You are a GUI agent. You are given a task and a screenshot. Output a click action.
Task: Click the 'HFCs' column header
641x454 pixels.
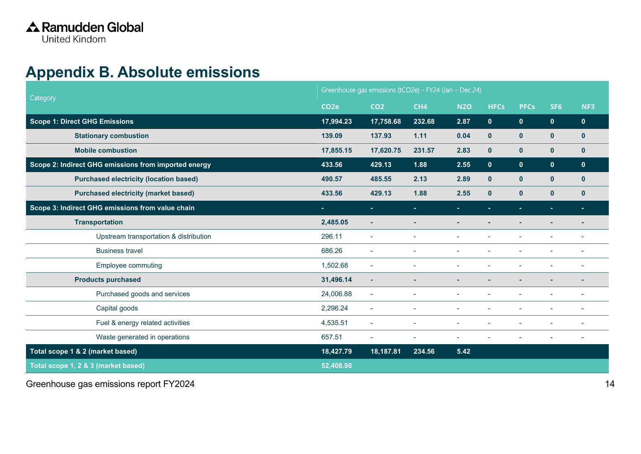pyautogui.click(x=496, y=107)
